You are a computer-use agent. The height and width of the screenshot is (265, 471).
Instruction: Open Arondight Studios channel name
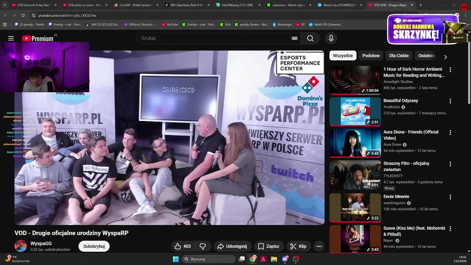click(x=398, y=82)
